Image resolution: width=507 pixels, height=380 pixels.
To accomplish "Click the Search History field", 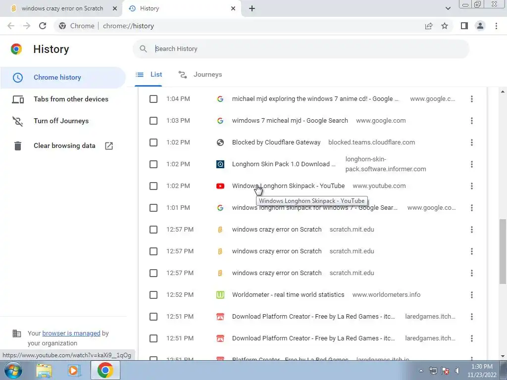I will [x=301, y=49].
